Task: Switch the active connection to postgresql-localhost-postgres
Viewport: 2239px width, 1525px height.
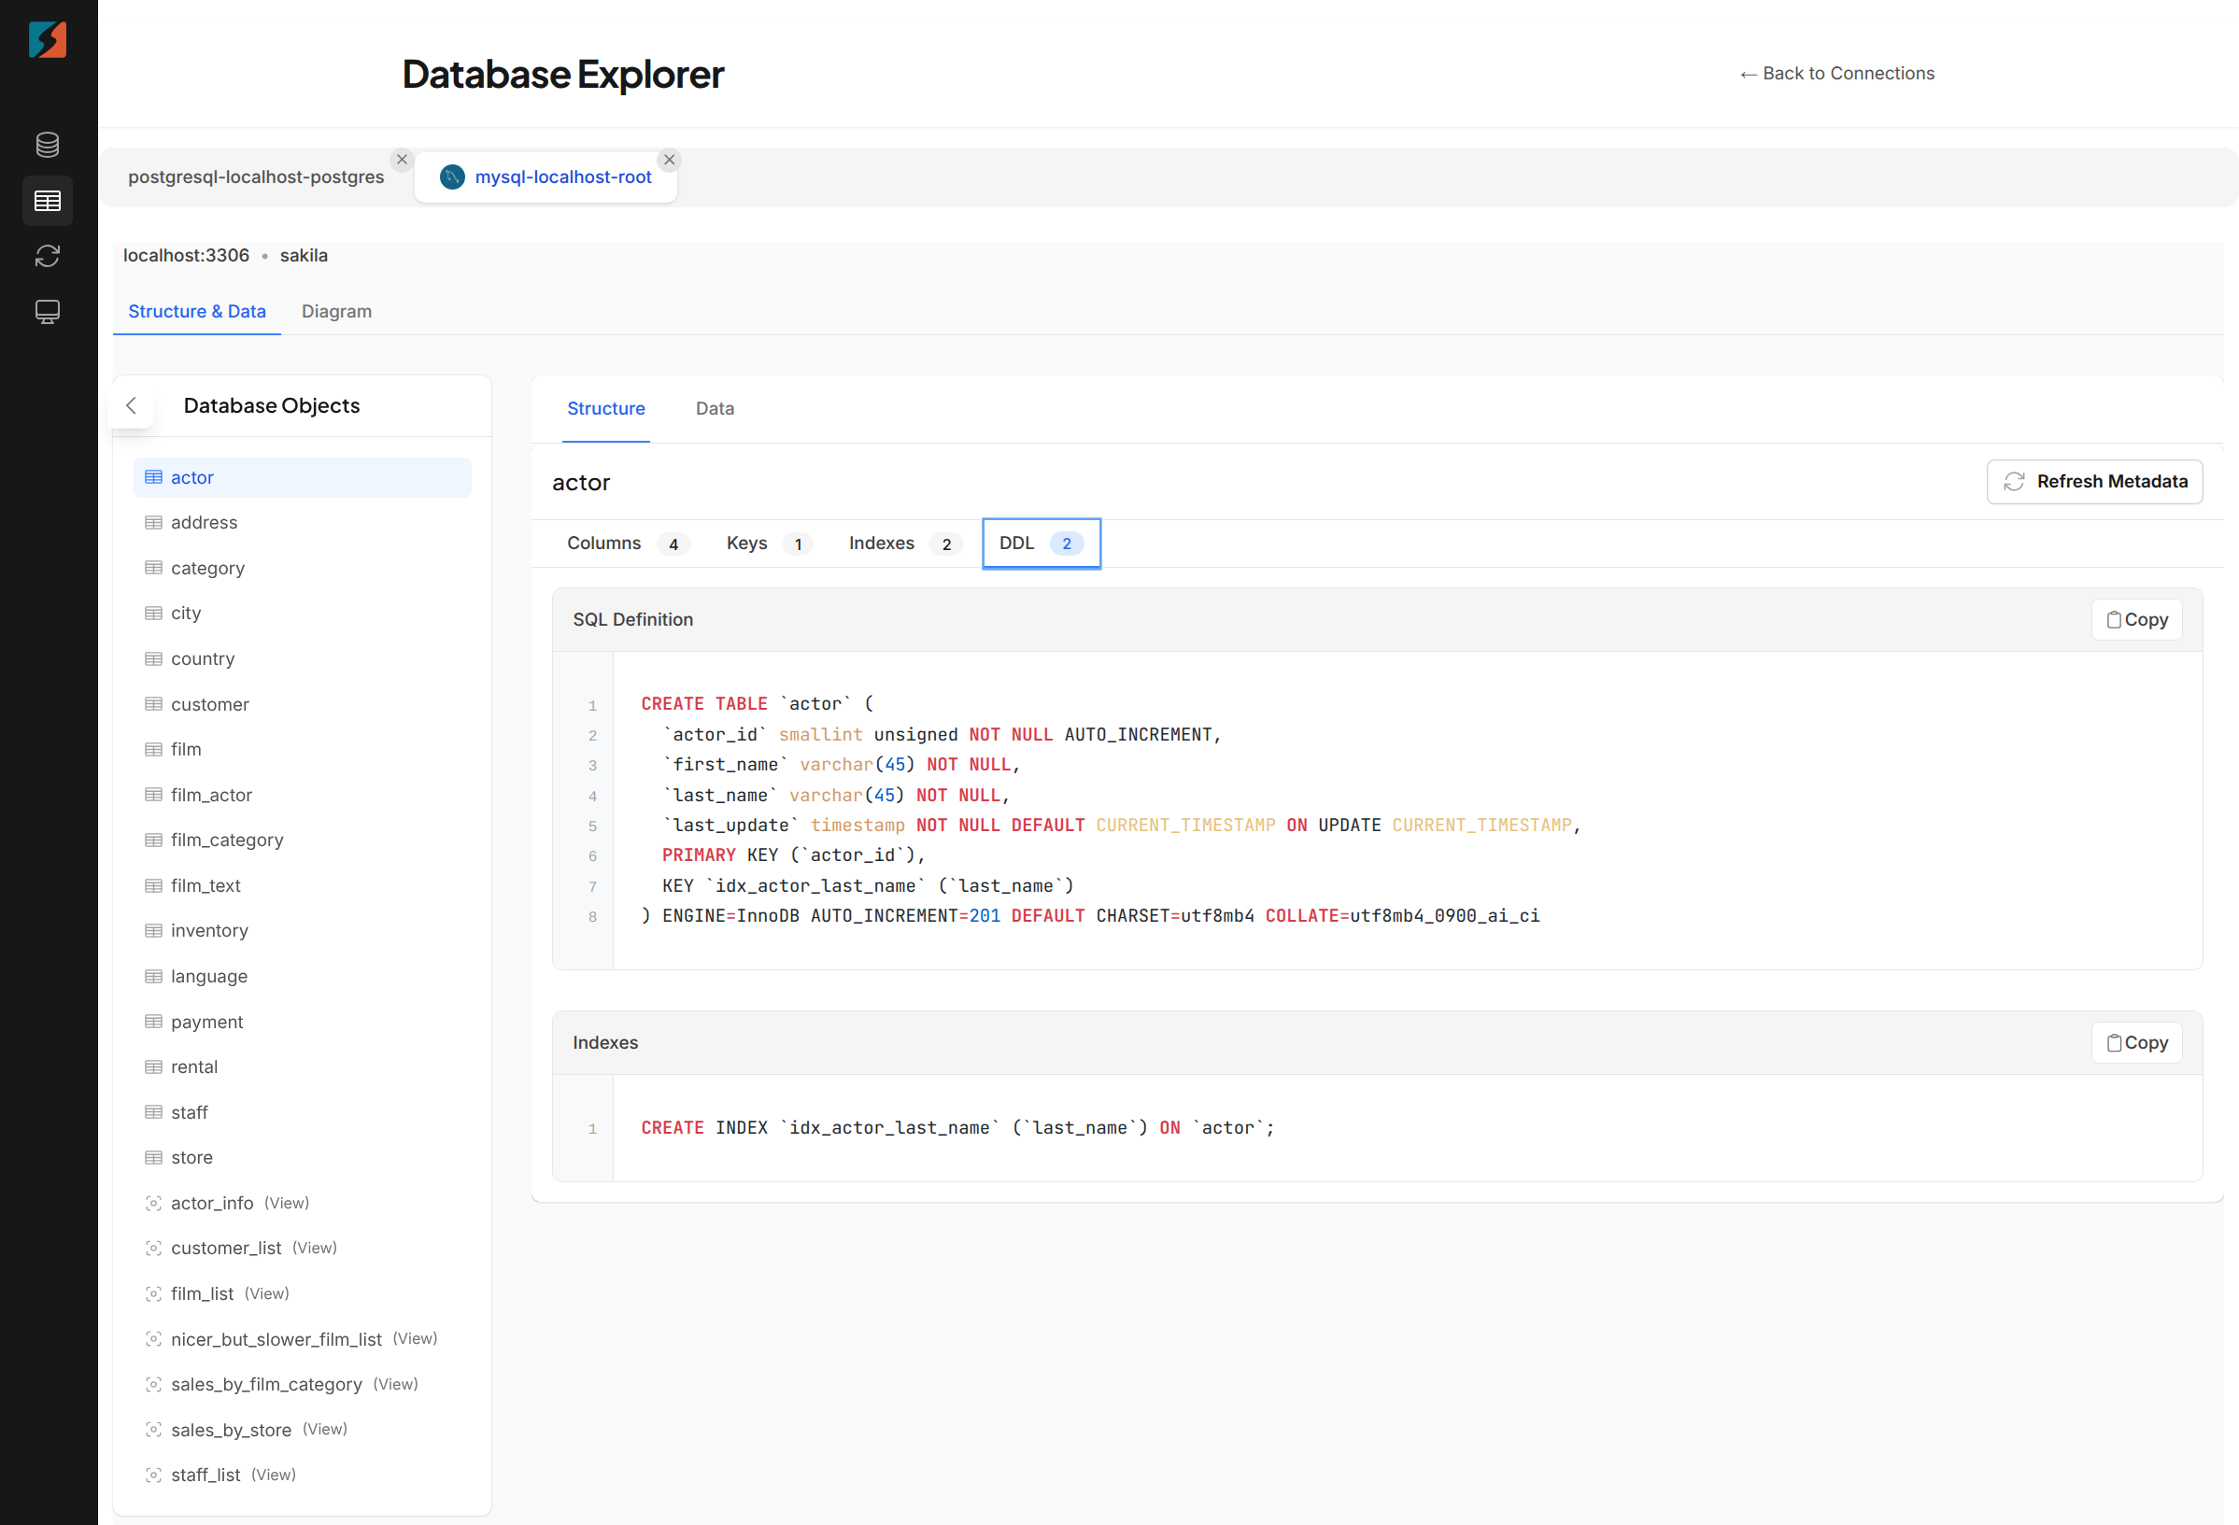Action: tap(256, 177)
